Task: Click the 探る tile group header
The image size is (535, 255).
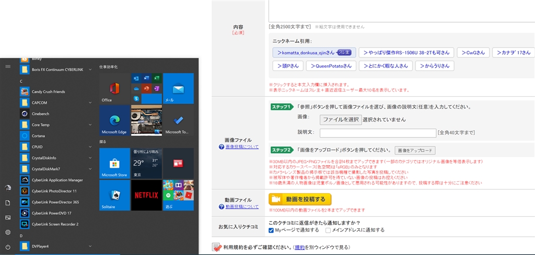Action: point(103,142)
